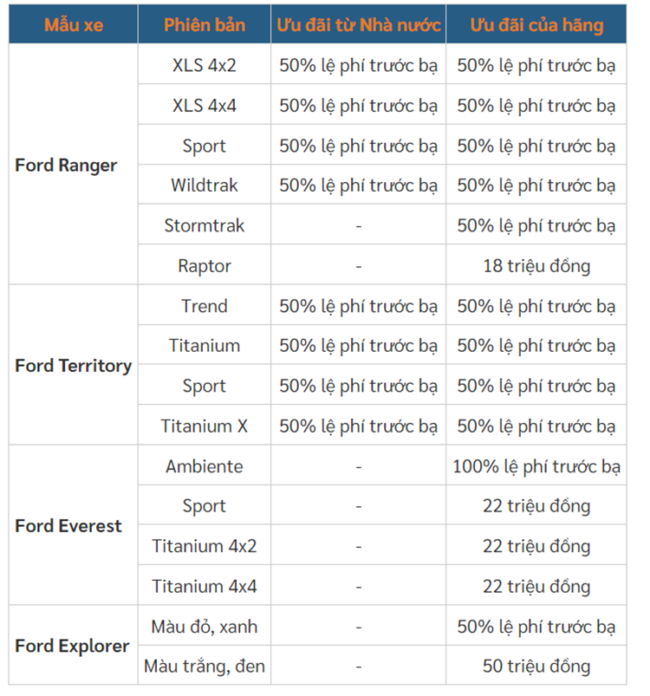Select the "Ưu đãi của hãng" header
This screenshot has width=650, height=696.
point(536,25)
